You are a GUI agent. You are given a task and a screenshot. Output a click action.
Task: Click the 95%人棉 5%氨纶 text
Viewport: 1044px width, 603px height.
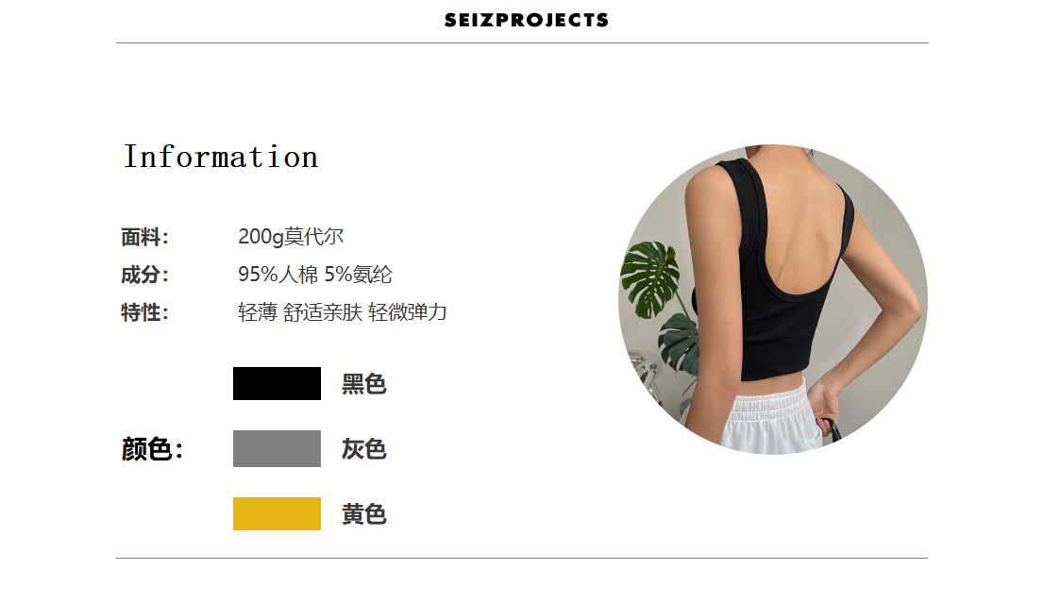pyautogui.click(x=315, y=275)
